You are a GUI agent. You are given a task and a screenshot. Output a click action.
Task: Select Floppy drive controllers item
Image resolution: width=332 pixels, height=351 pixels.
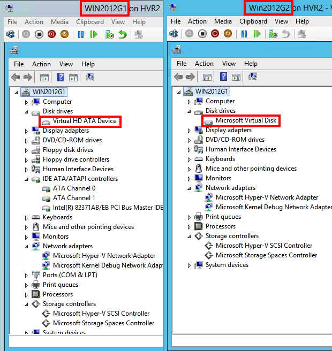(76, 159)
